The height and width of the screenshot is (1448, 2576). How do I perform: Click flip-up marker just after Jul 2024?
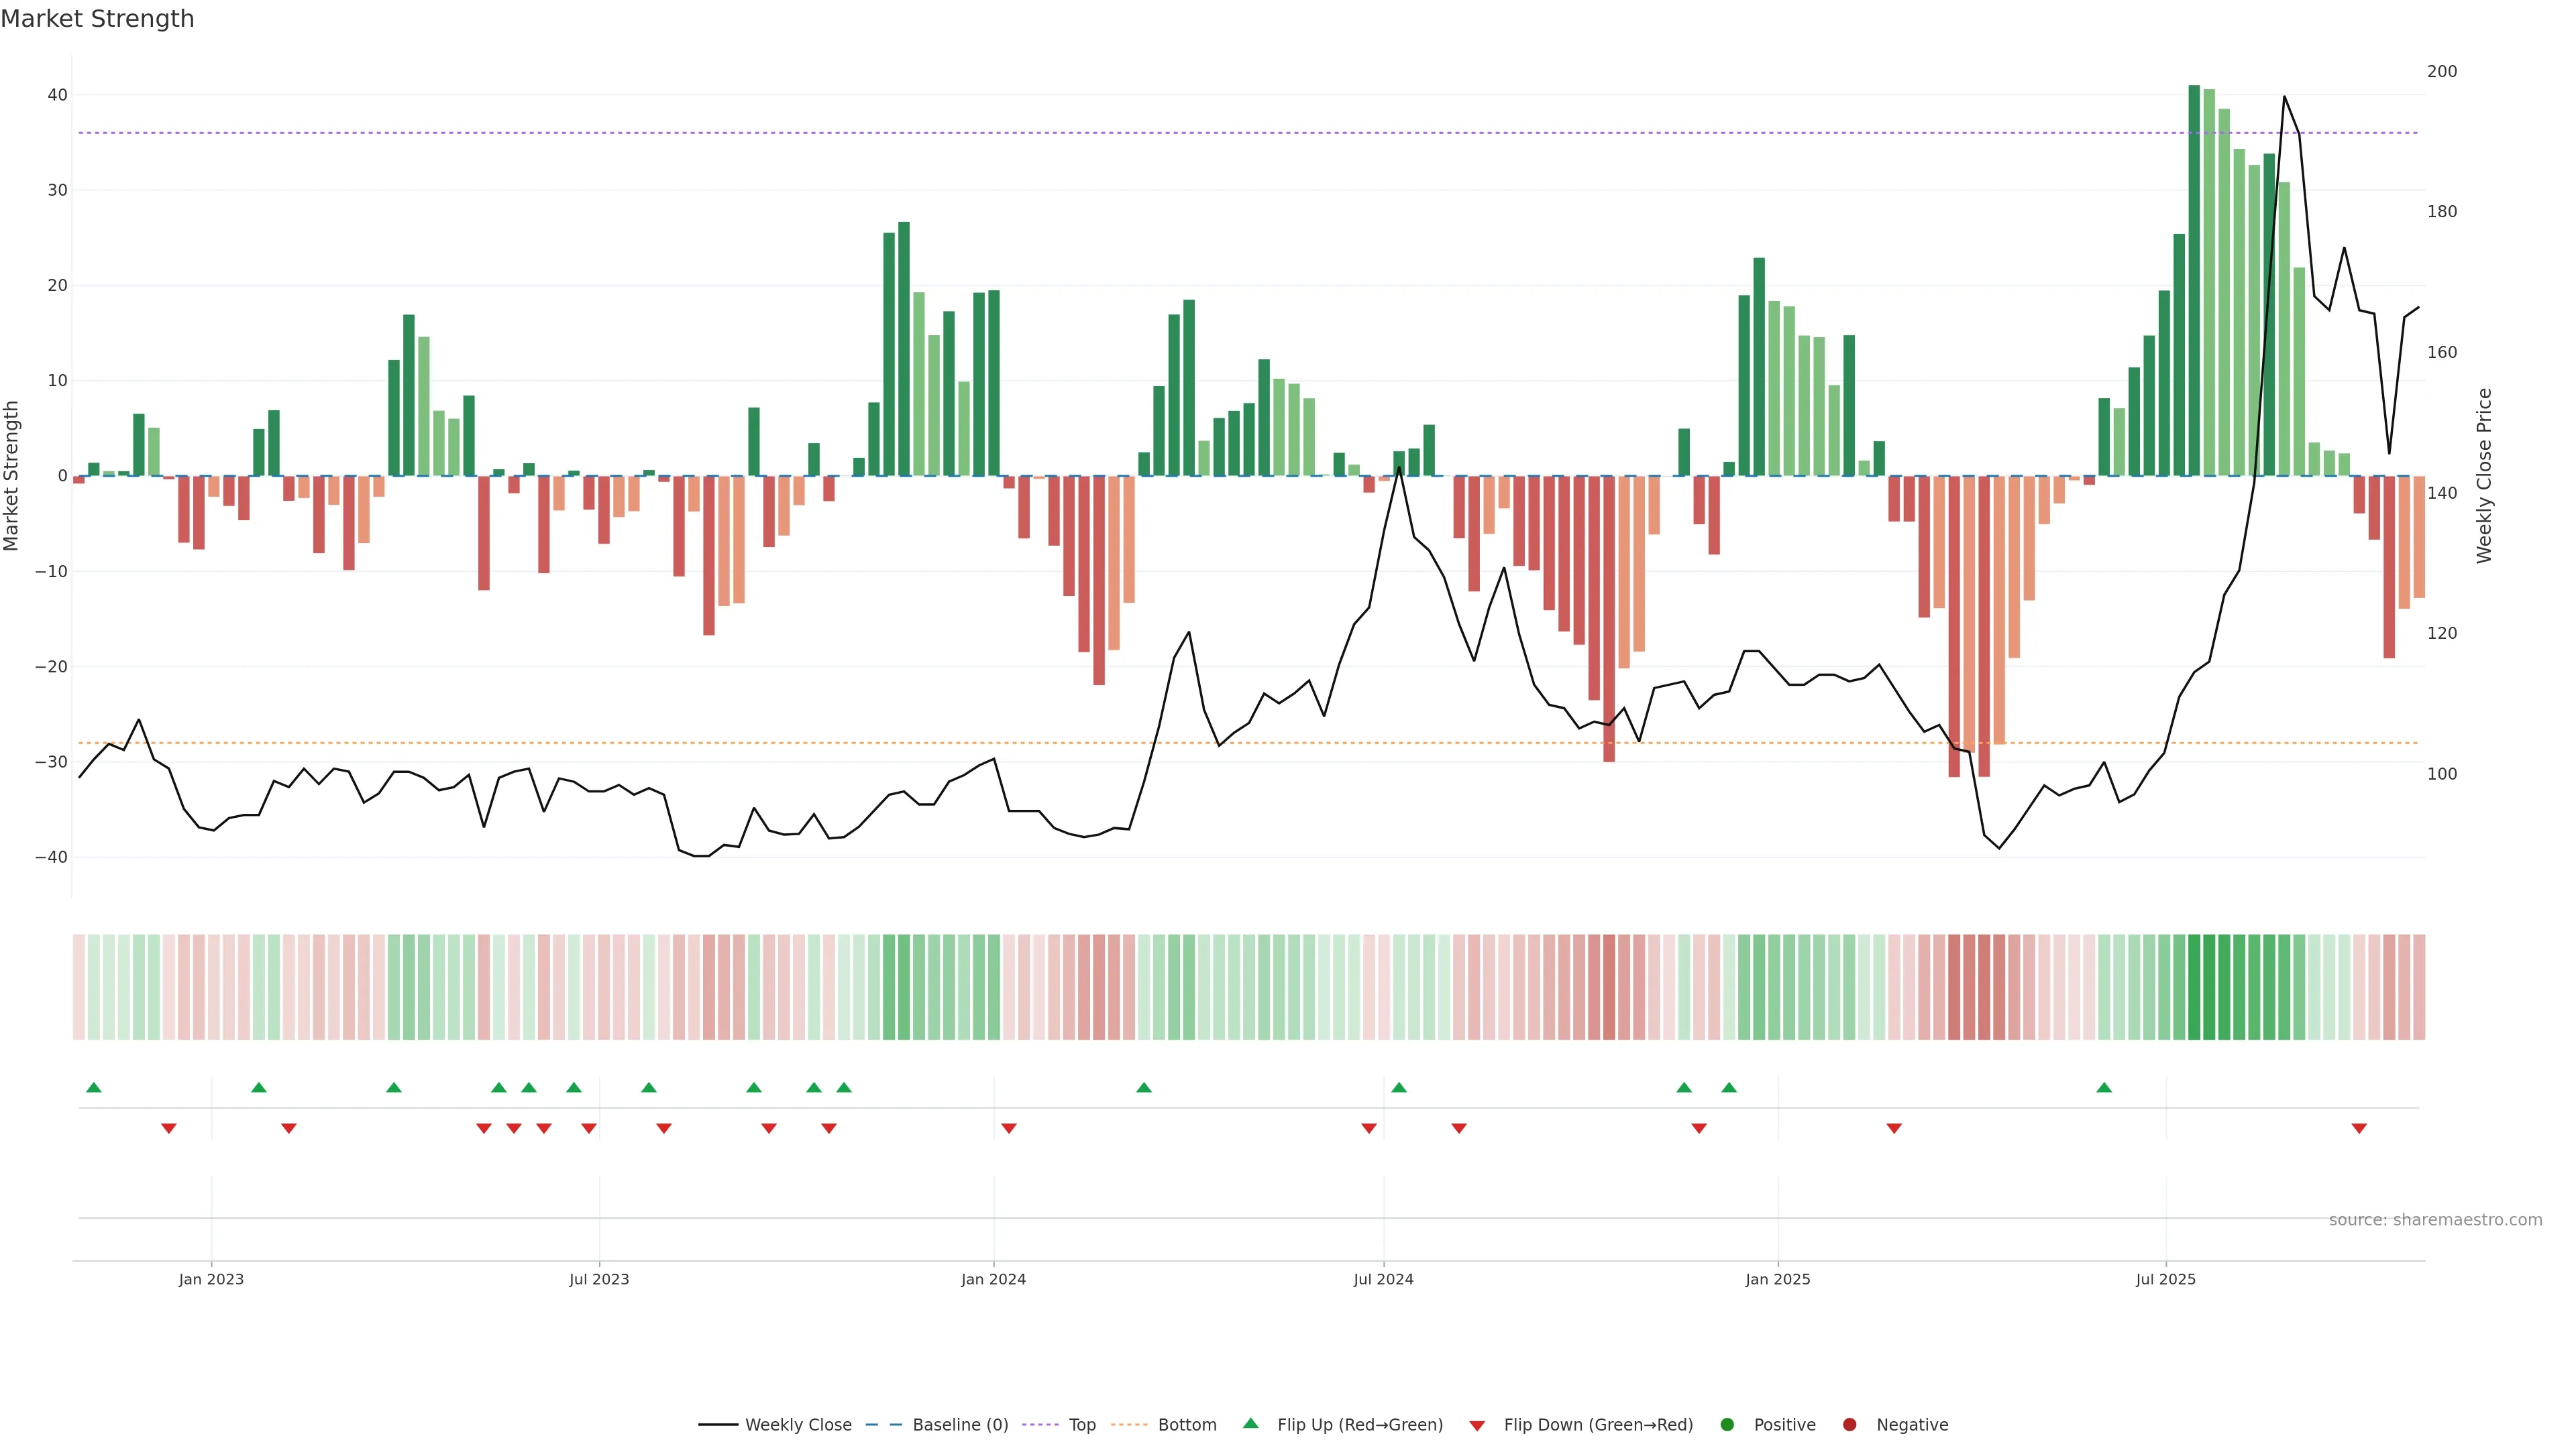click(1399, 1087)
